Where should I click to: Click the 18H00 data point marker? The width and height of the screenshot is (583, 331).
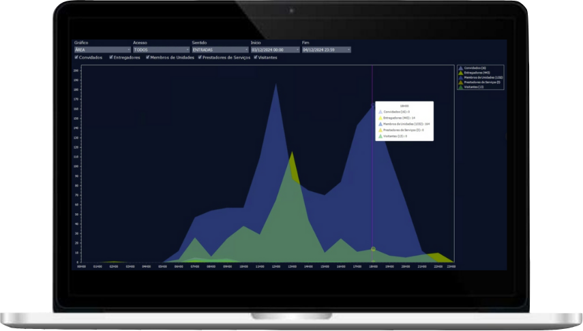(373, 249)
